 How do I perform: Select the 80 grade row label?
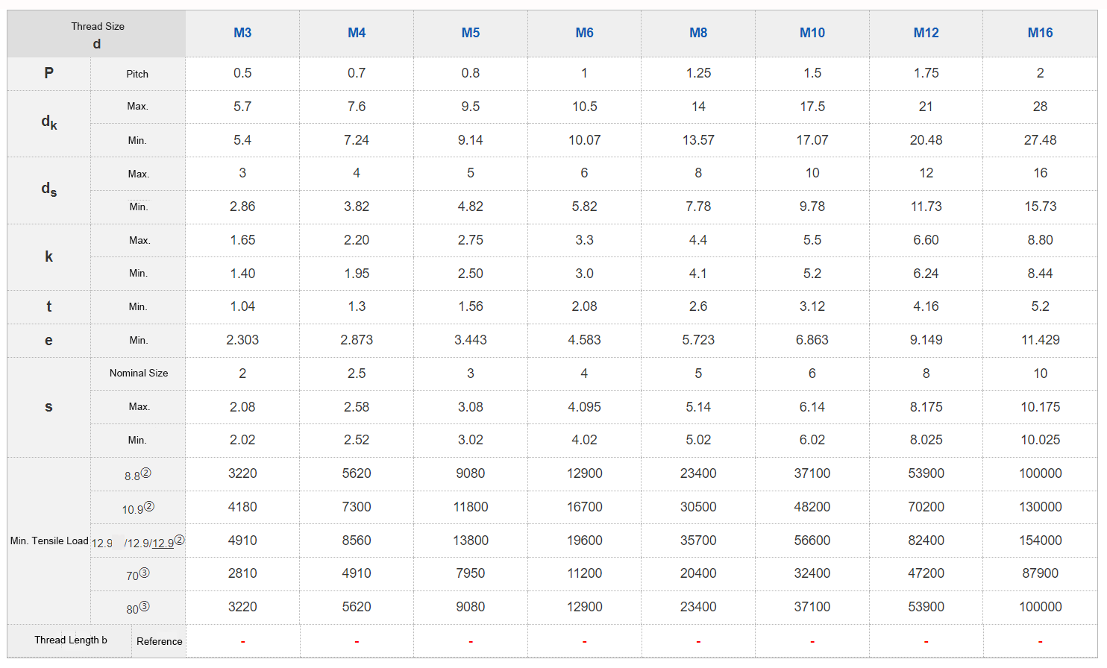(138, 608)
